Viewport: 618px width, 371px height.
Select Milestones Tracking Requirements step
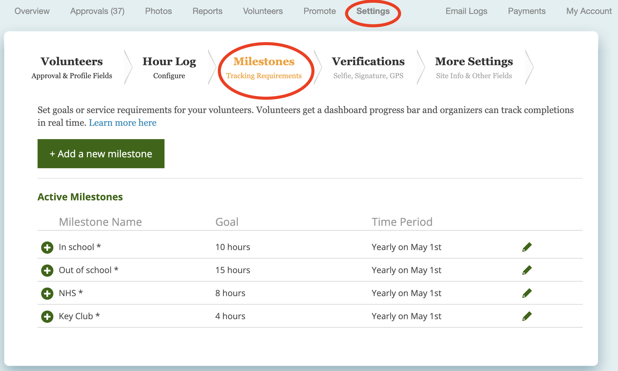pyautogui.click(x=264, y=68)
